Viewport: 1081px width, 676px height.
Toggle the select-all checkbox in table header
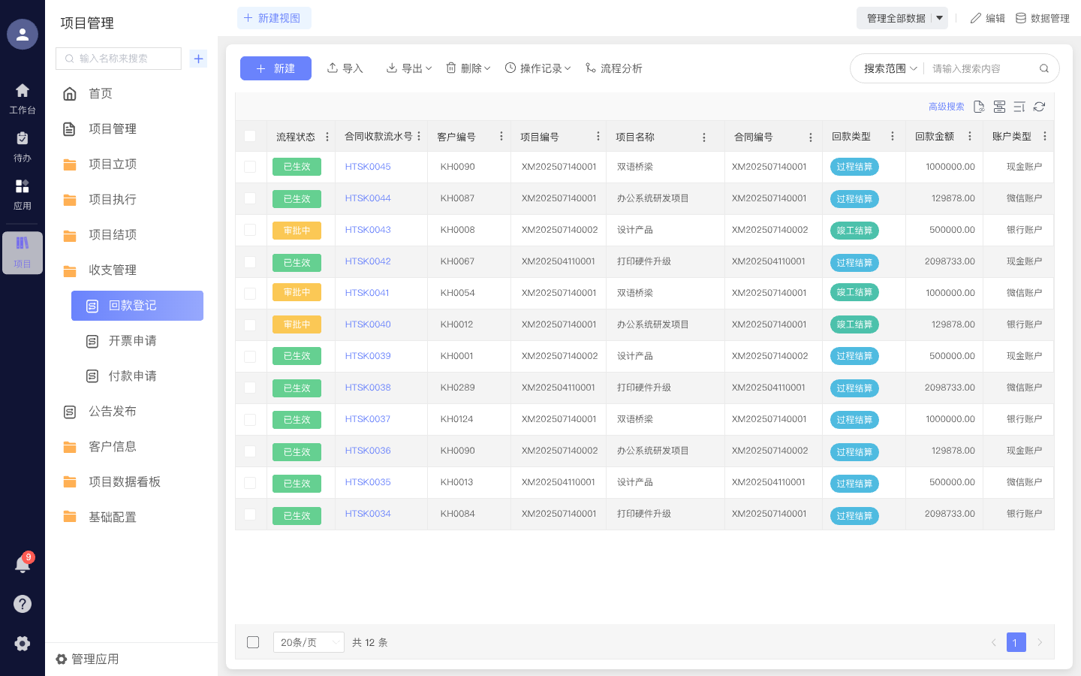(251, 136)
